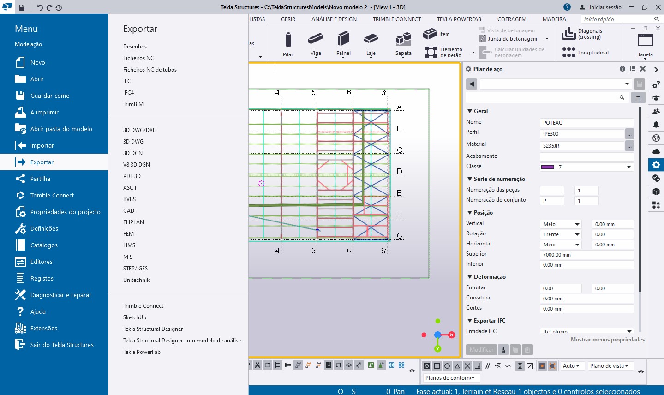Image resolution: width=664 pixels, height=395 pixels.
Task: Collapse the Geral section
Action: pyautogui.click(x=470, y=111)
